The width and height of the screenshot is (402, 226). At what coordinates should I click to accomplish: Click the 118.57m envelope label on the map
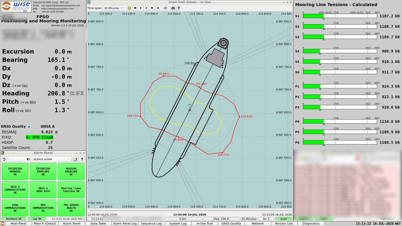[223, 155]
